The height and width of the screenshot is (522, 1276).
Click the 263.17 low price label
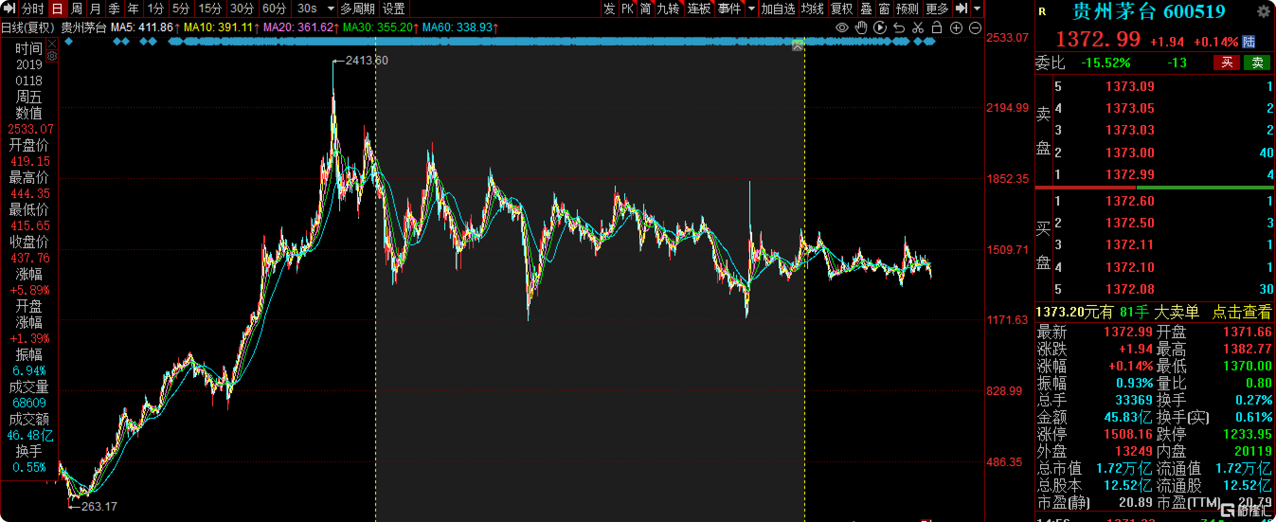99,507
